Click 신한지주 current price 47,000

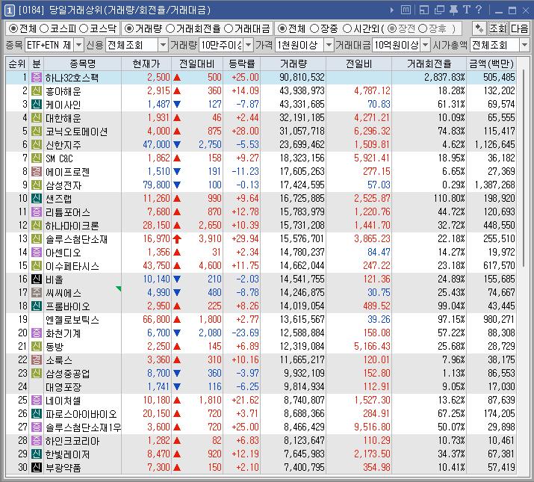(x=156, y=144)
